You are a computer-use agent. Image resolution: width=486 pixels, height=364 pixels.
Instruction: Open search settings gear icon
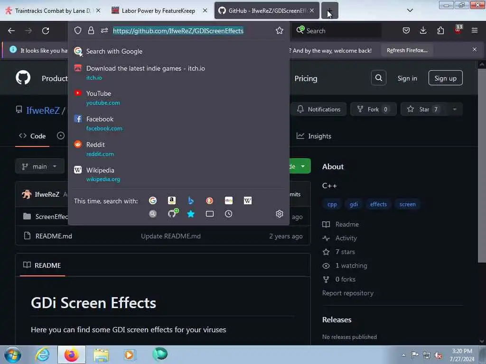click(x=279, y=214)
